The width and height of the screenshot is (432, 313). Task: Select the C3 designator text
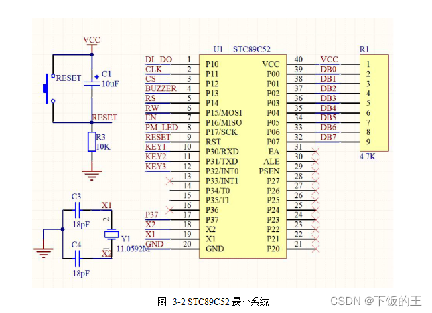[76, 197]
